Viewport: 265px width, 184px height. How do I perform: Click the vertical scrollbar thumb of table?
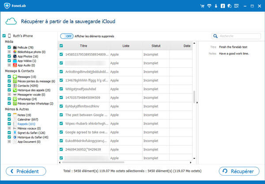tap(194, 97)
